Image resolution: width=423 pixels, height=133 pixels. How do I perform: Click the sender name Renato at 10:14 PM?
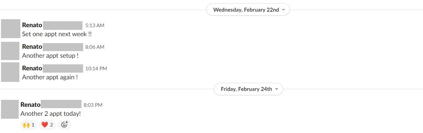click(32, 68)
